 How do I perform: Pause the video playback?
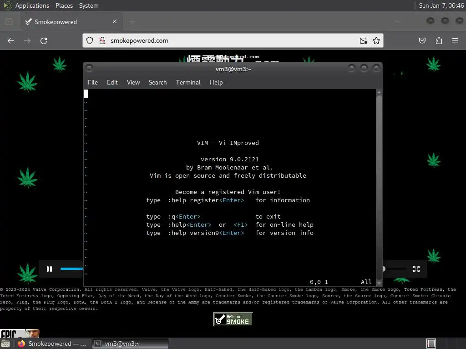point(49,269)
